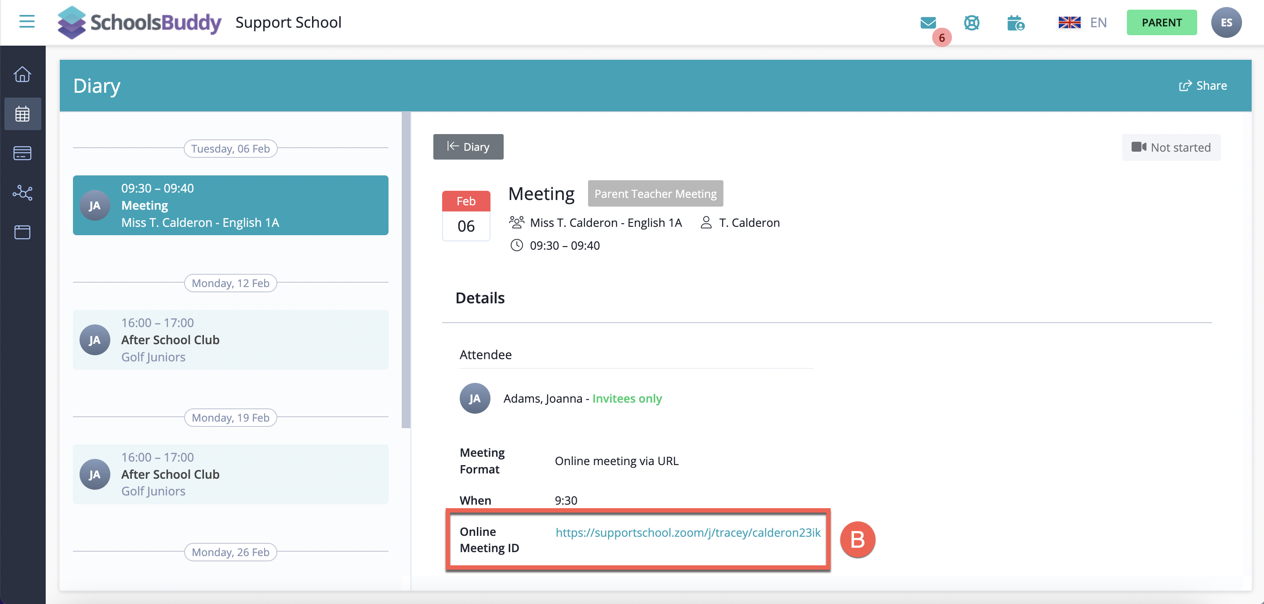Click the PARENT role button
The height and width of the screenshot is (604, 1264).
(x=1161, y=22)
